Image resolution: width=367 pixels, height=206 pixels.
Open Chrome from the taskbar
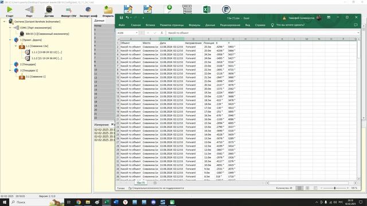[79, 202]
